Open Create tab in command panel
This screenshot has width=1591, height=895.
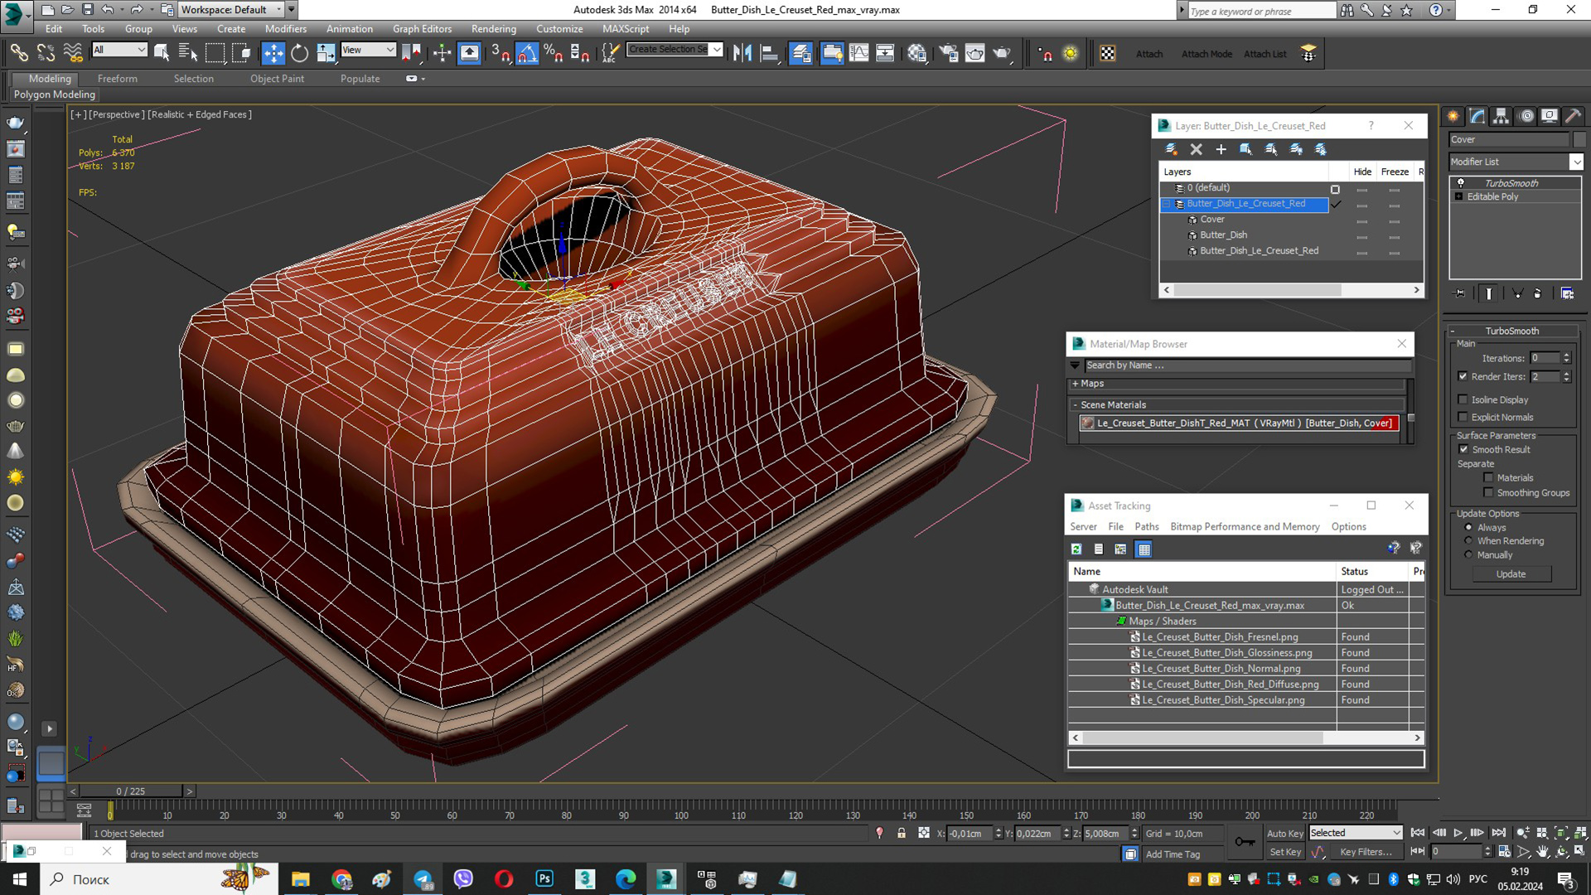click(1453, 116)
